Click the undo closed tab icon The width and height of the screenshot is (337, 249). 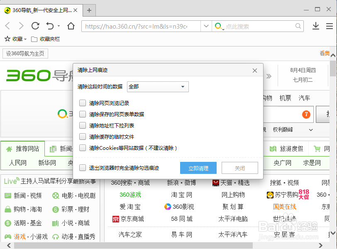(x=50, y=26)
